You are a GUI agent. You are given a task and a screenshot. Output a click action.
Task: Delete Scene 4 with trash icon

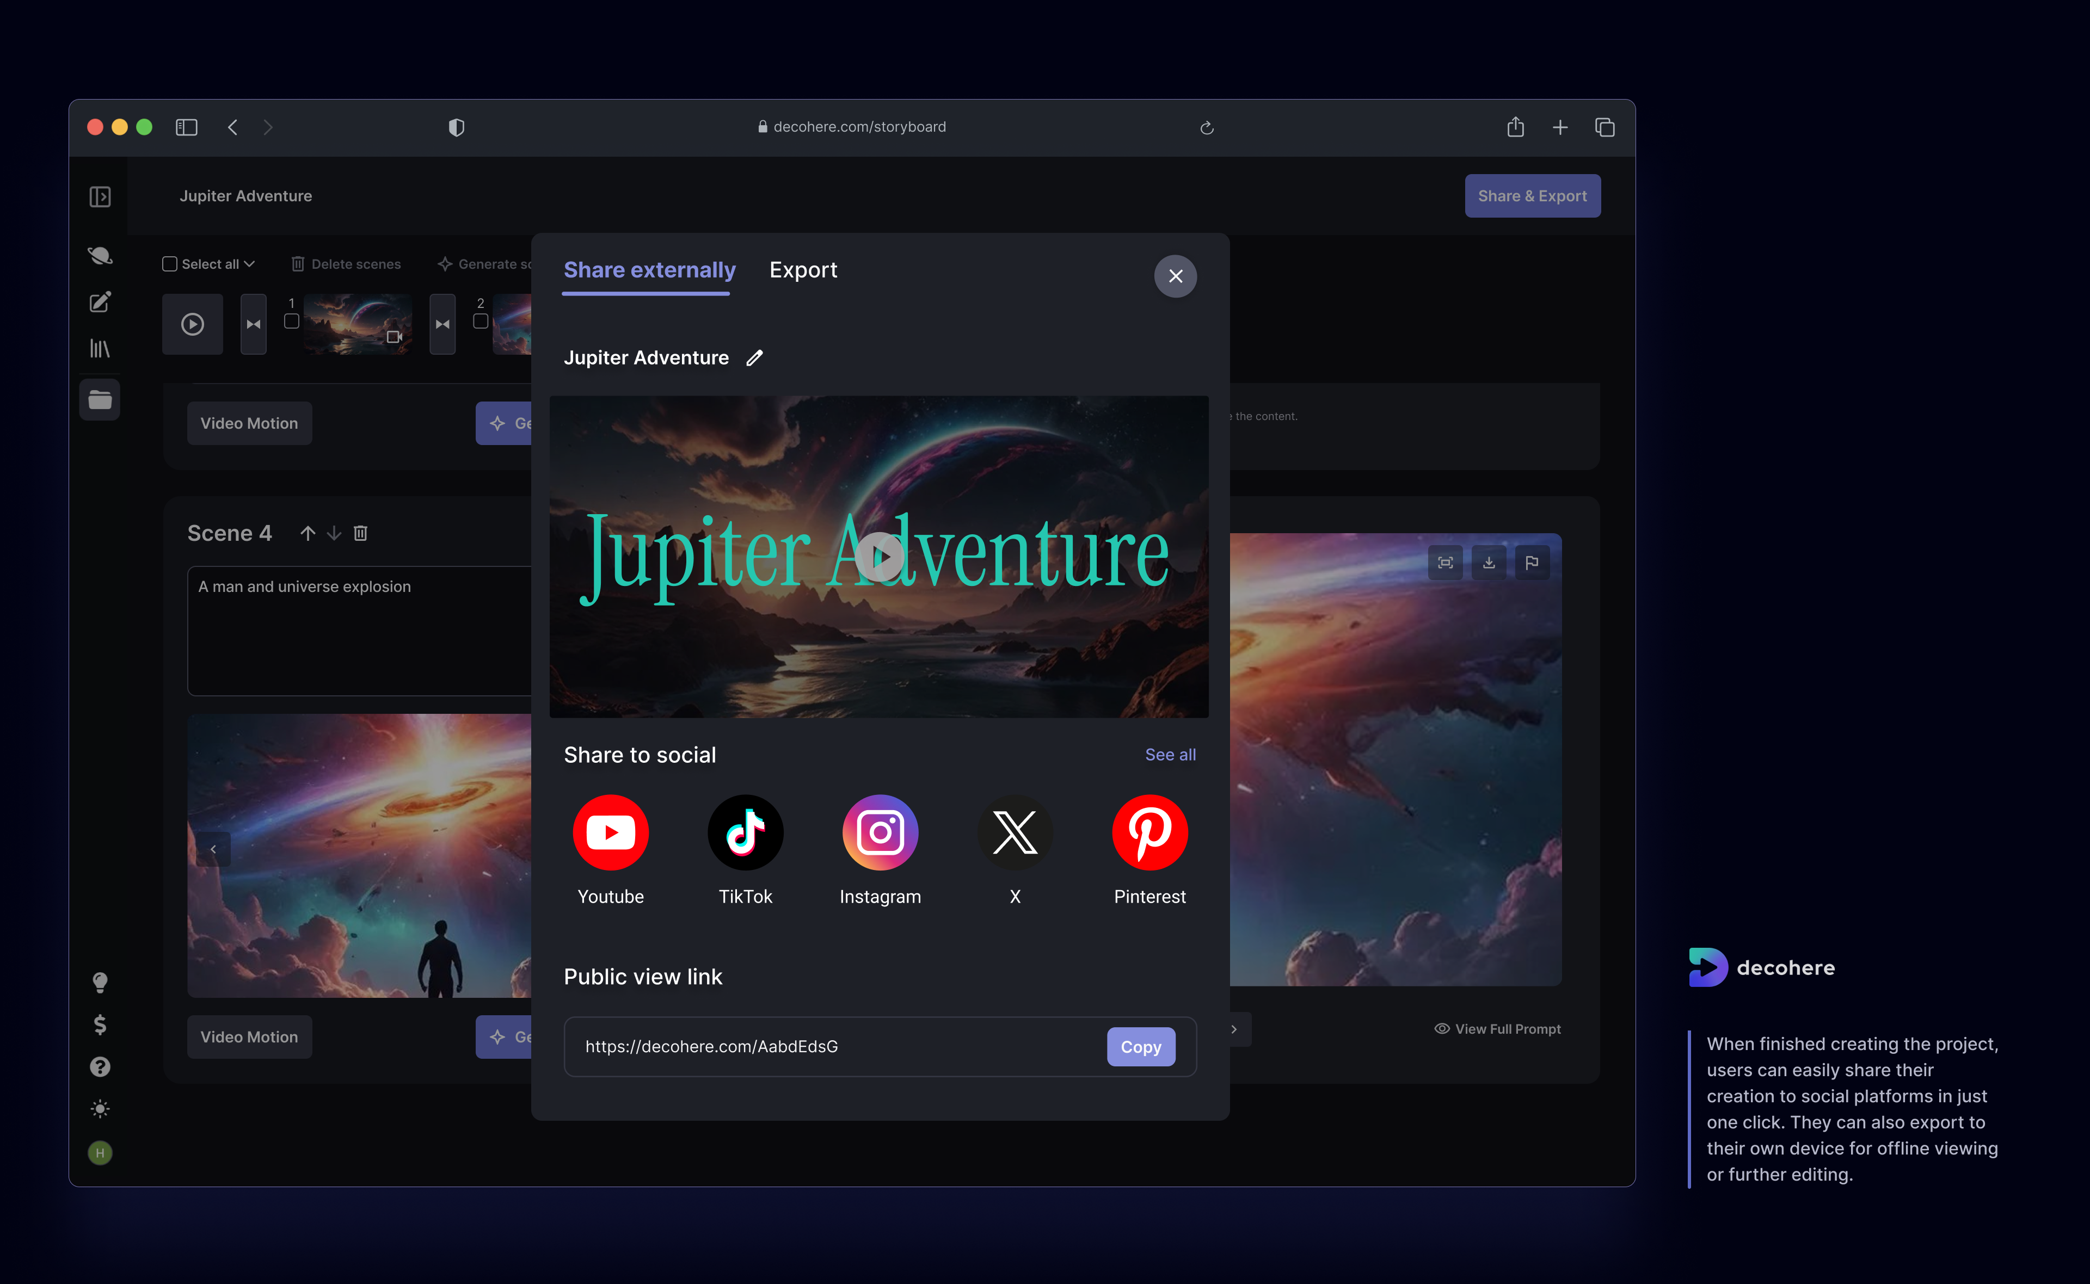pos(360,533)
